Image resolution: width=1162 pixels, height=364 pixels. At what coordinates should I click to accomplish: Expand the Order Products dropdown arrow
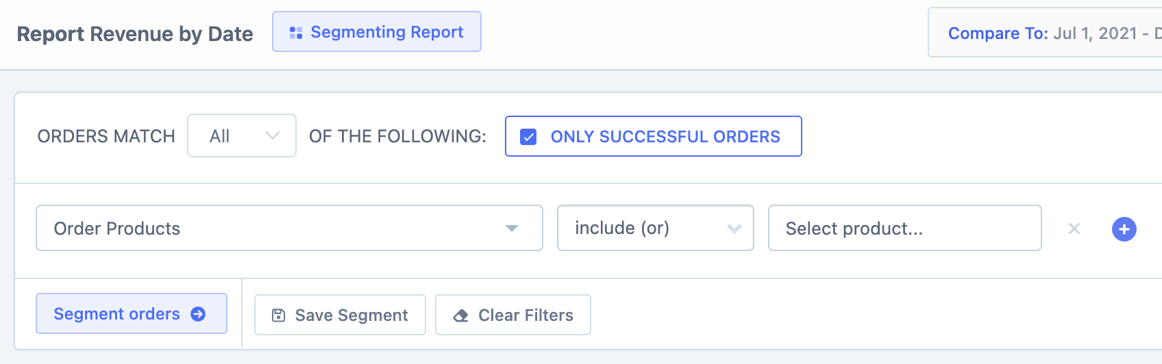click(511, 229)
